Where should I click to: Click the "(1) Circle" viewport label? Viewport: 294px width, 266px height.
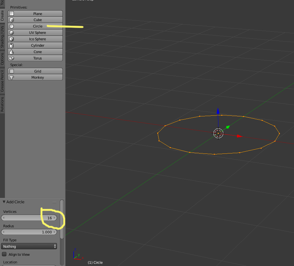[95, 262]
